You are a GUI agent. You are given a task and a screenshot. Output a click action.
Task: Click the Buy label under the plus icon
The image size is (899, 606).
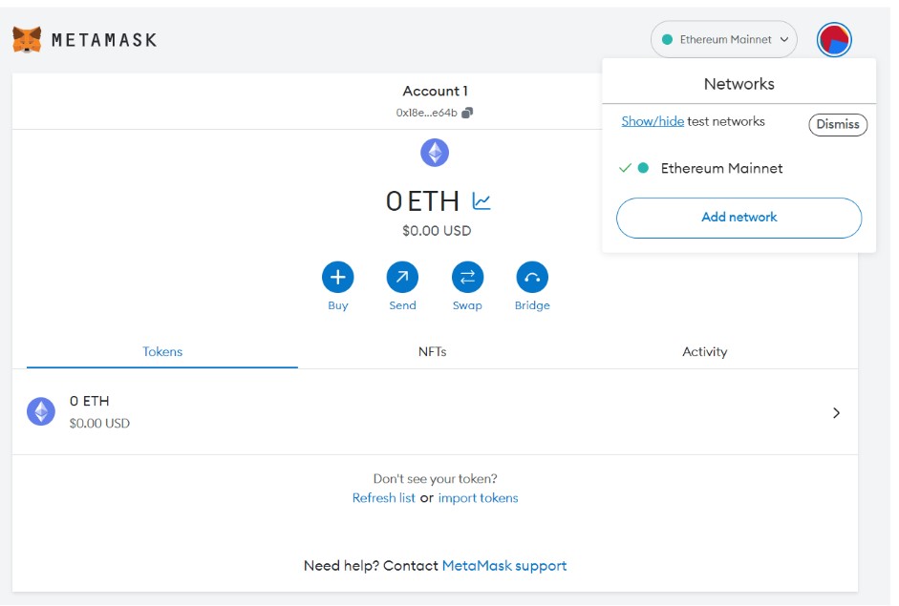(x=337, y=306)
